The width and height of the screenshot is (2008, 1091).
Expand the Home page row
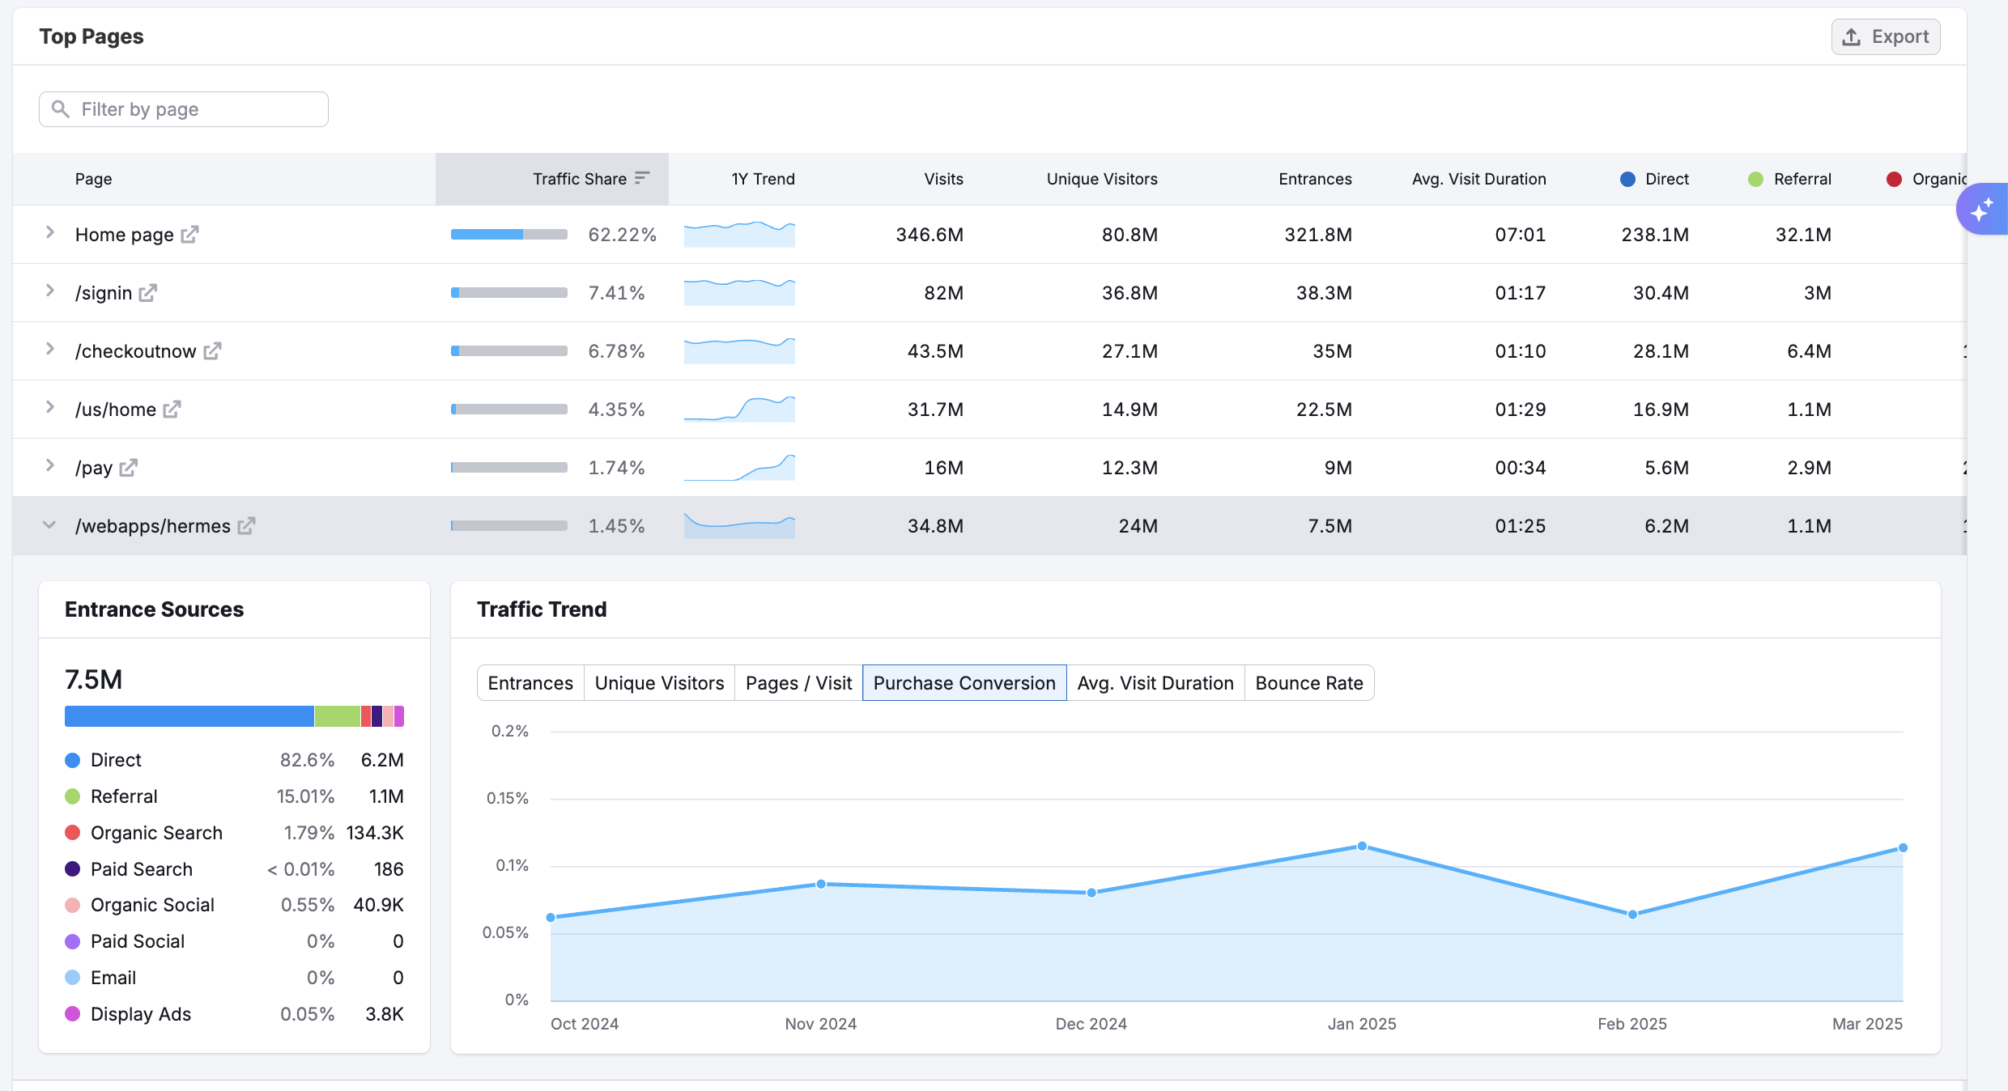pyautogui.click(x=49, y=233)
